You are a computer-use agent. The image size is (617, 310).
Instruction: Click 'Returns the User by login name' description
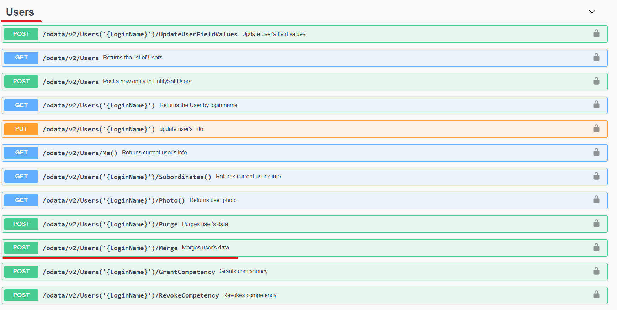(x=198, y=105)
